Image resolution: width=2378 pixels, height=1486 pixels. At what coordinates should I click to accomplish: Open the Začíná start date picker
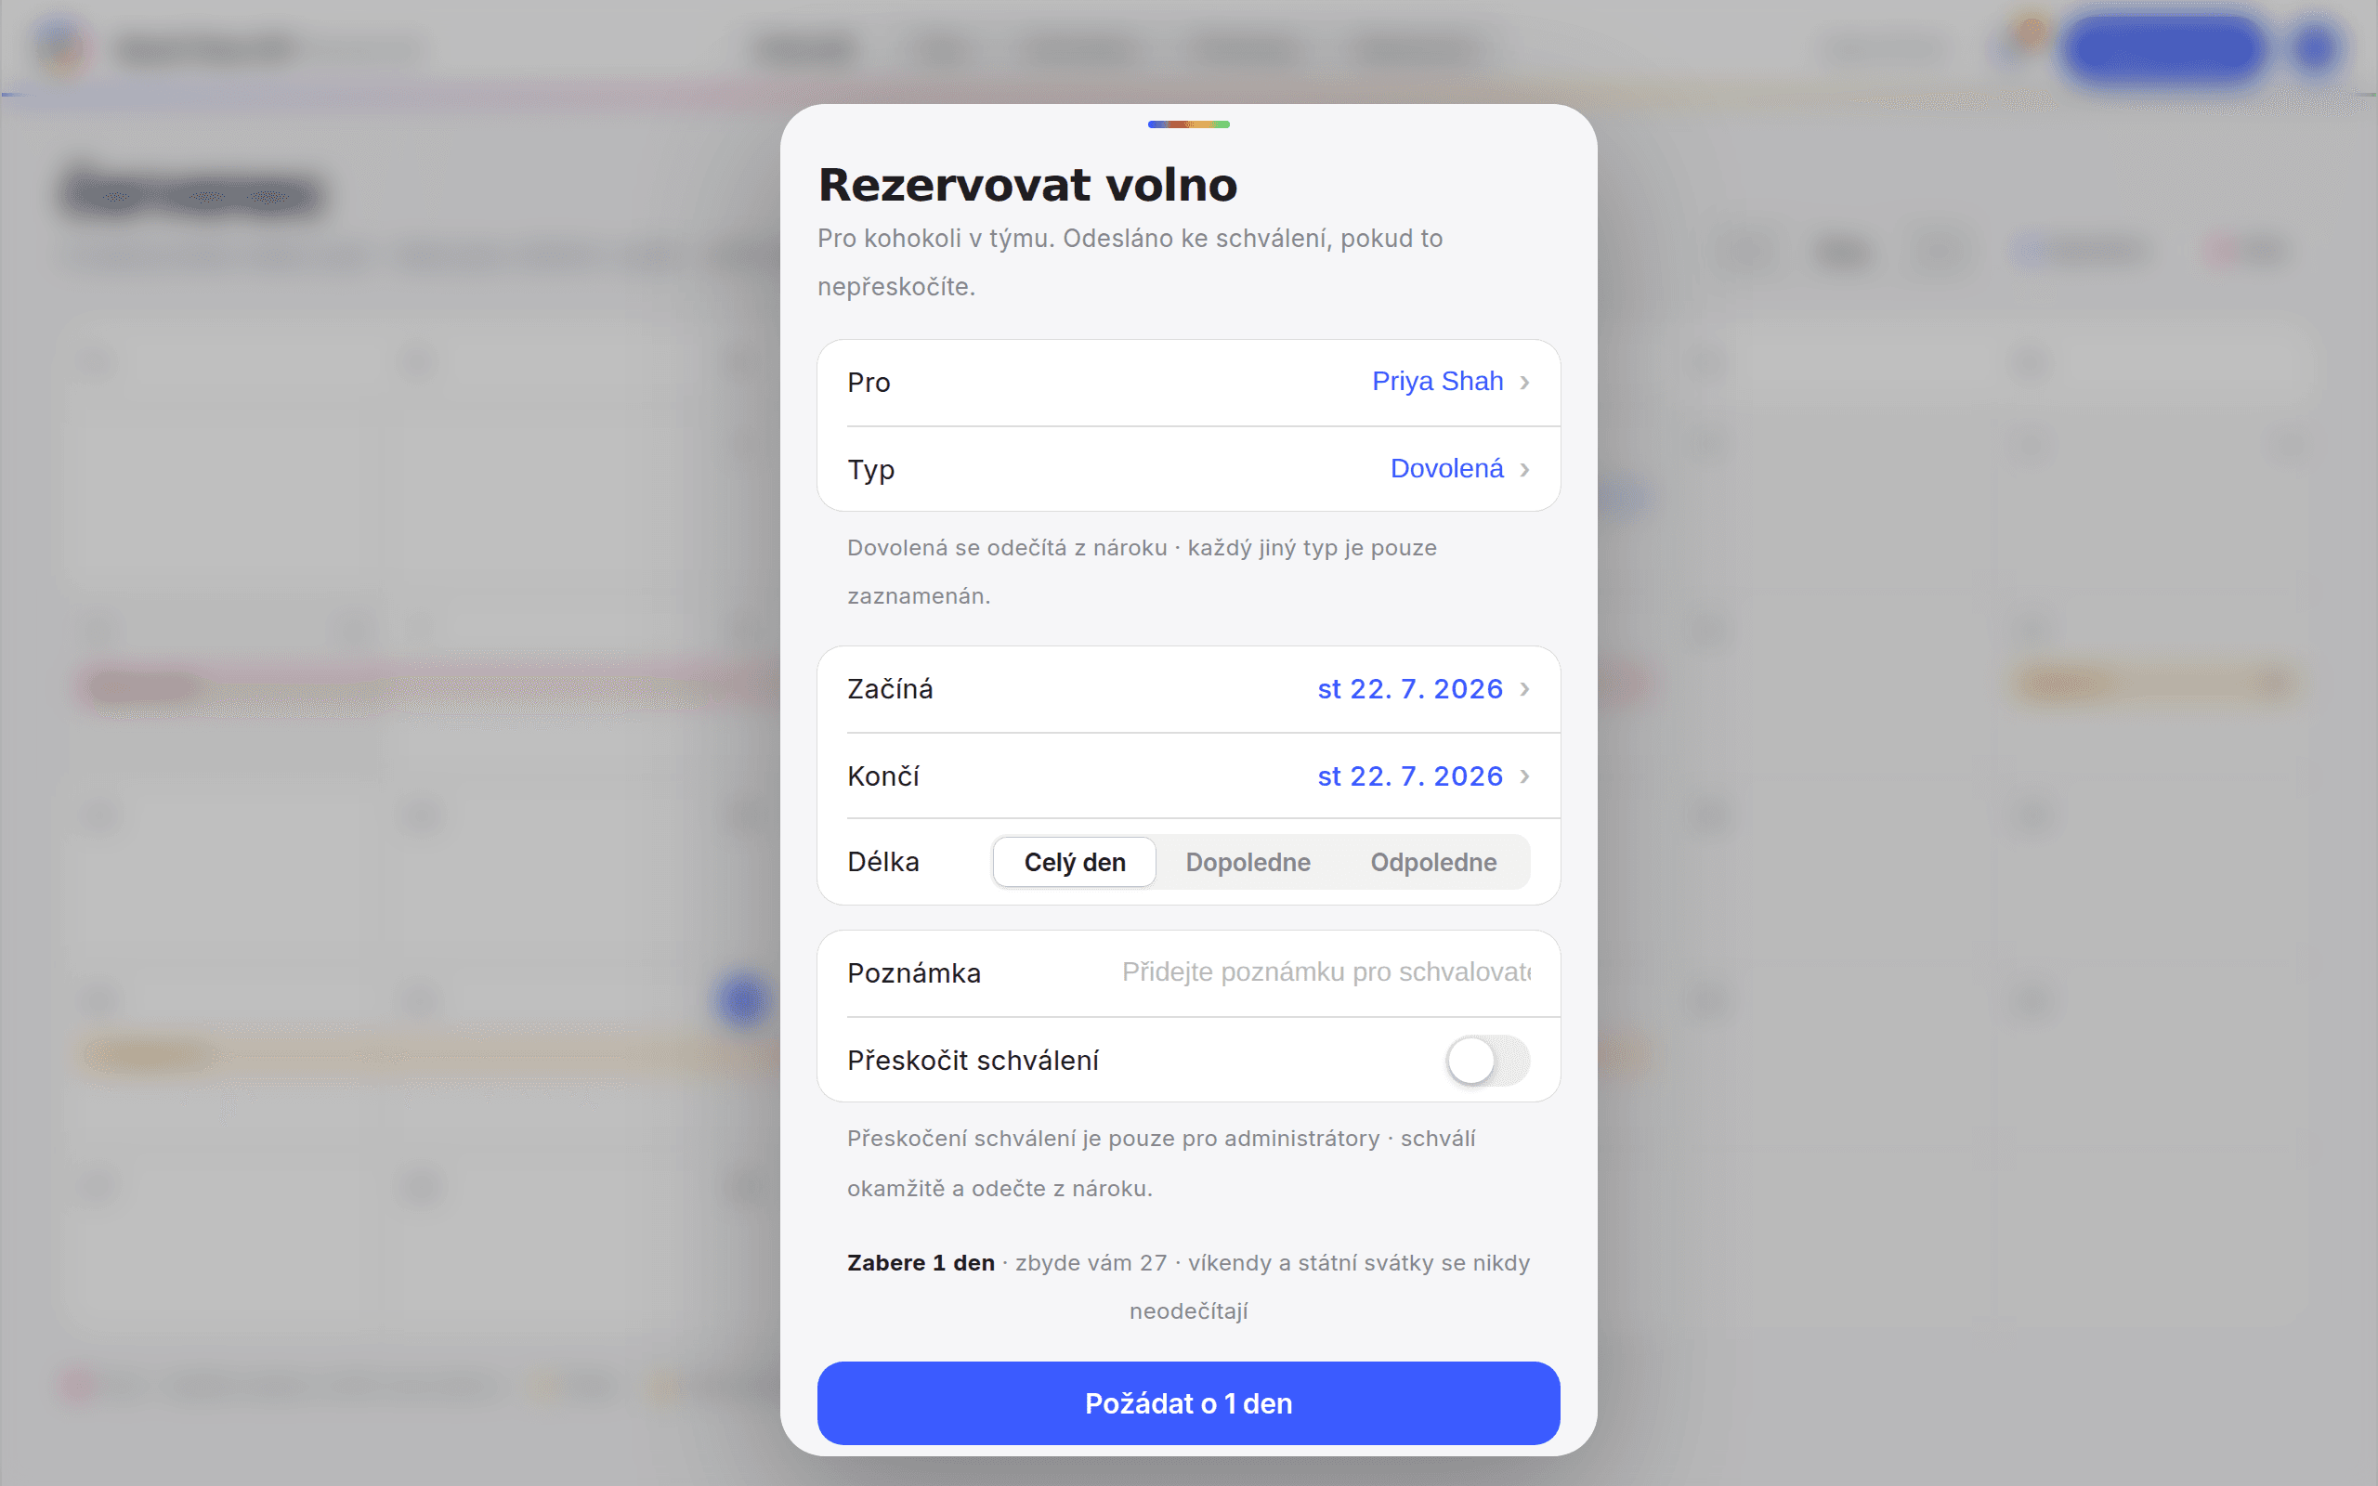(x=1188, y=689)
